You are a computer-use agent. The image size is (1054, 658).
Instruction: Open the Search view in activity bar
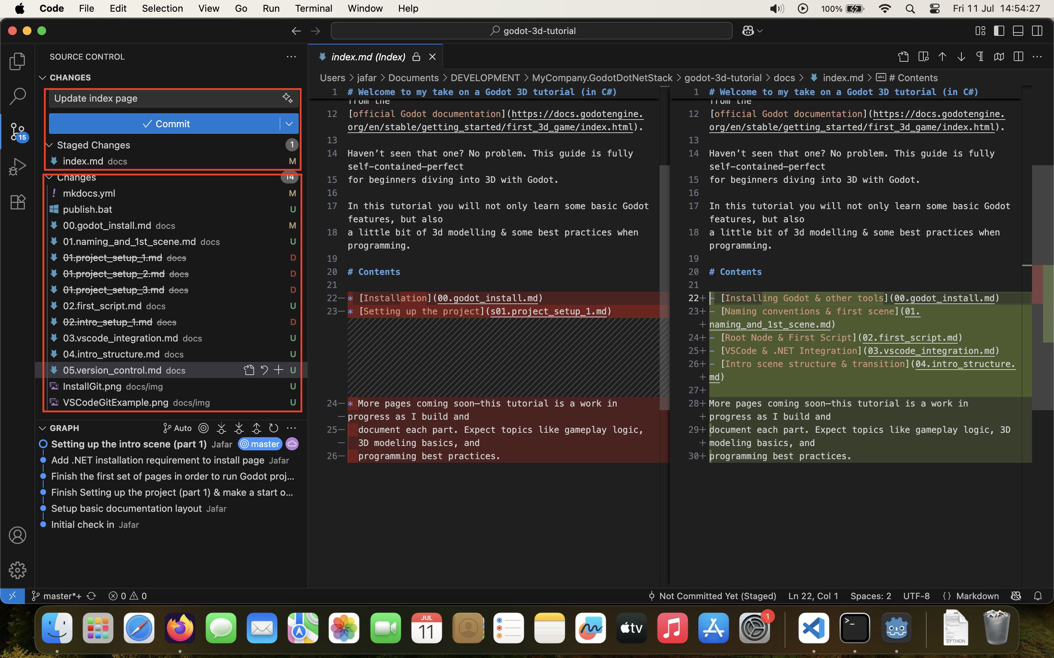click(18, 96)
